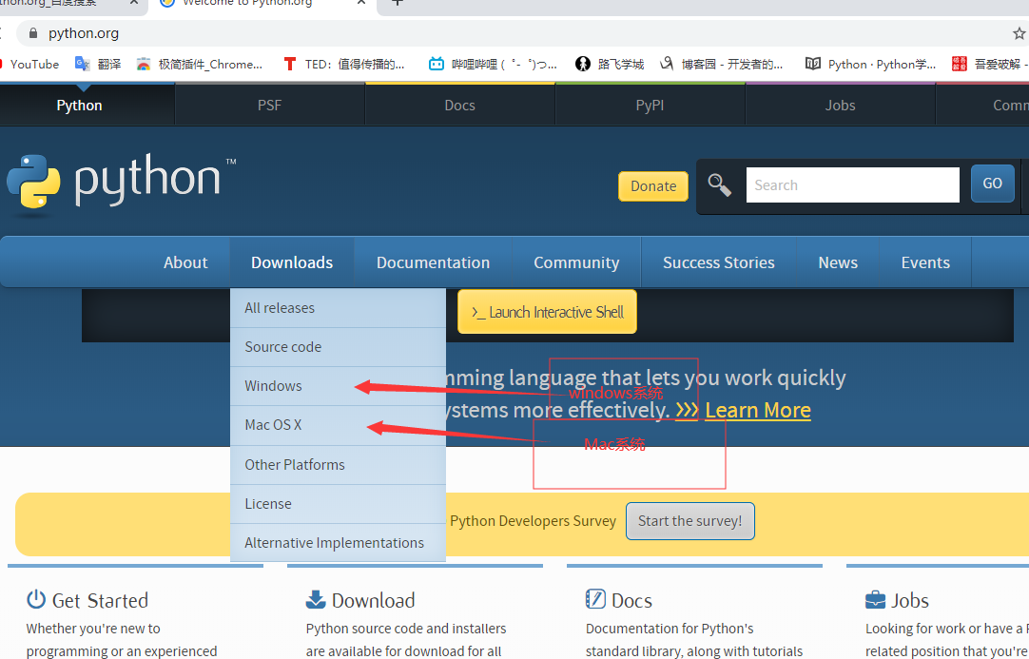Open the About navigation menu
This screenshot has height=659, width=1029.
click(185, 262)
